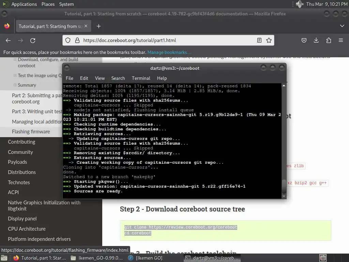
Task: Switch to dartz@vm3 terminal taskbar button
Action: (x=212, y=258)
